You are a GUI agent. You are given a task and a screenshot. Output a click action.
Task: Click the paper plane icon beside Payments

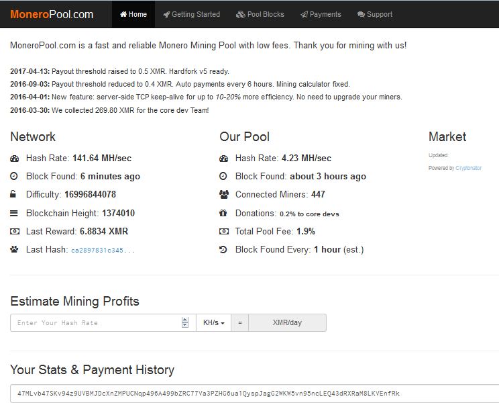pyautogui.click(x=304, y=14)
